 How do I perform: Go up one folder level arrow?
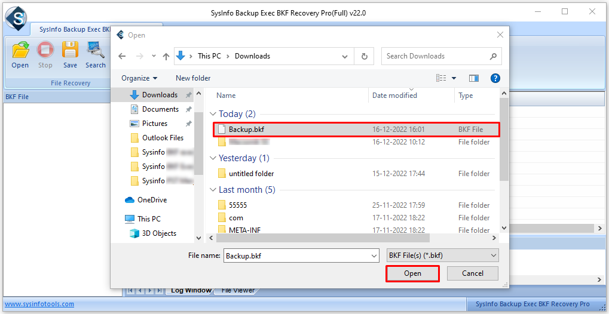[x=166, y=56]
